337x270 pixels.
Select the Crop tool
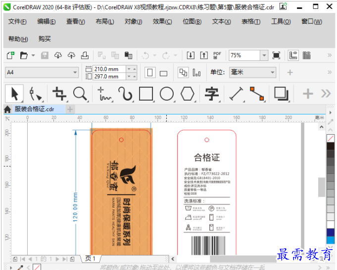[x=59, y=94]
